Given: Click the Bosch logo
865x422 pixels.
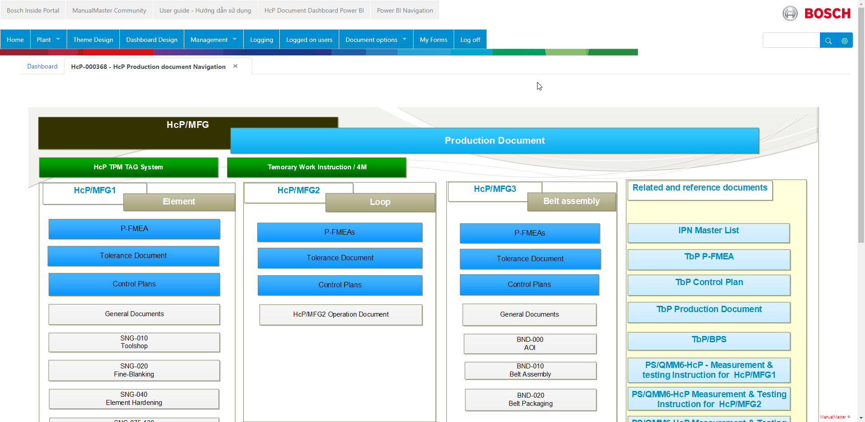Looking at the screenshot, I should point(816,14).
